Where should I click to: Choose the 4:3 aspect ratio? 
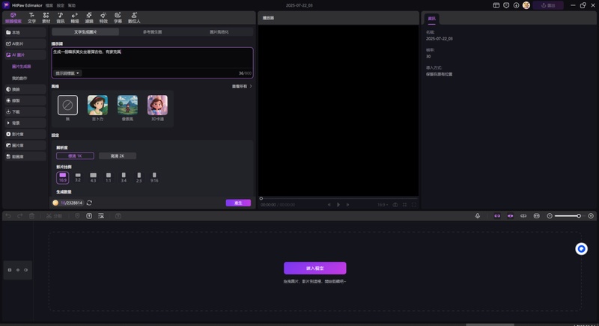click(x=93, y=178)
